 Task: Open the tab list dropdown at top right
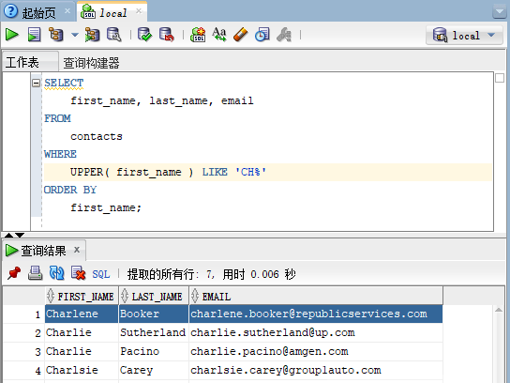pyautogui.click(x=500, y=12)
